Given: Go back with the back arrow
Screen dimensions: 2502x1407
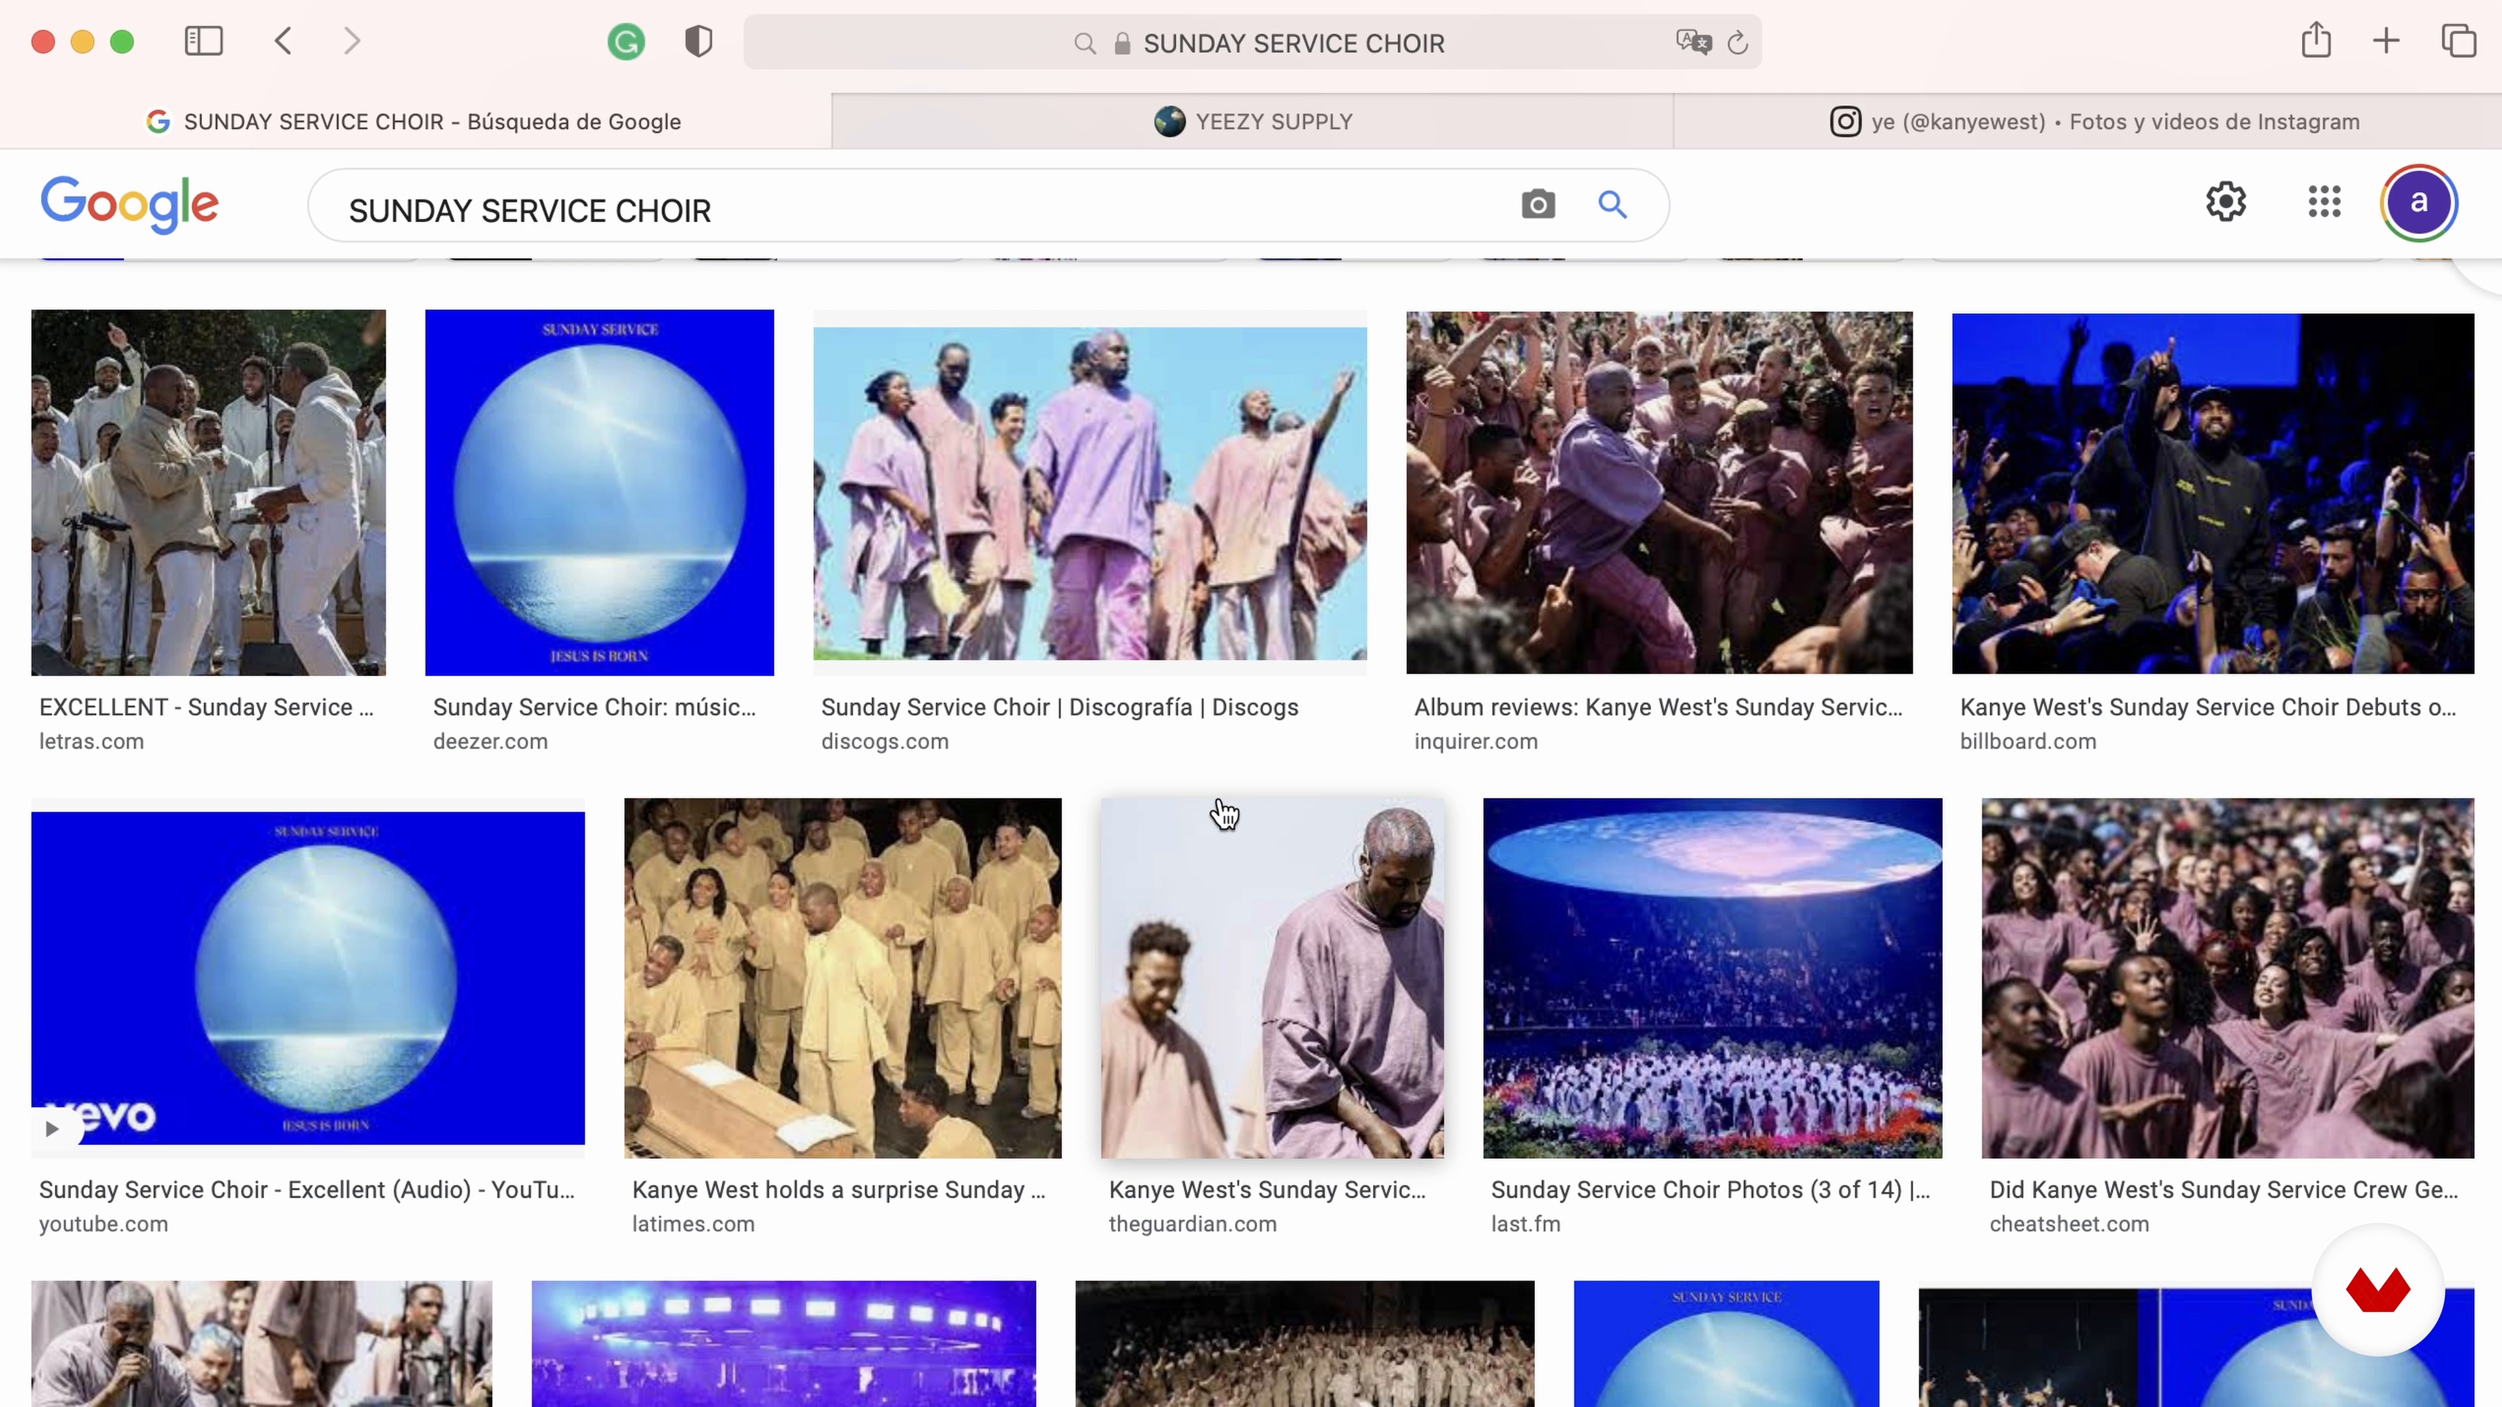Looking at the screenshot, I should coord(283,41).
